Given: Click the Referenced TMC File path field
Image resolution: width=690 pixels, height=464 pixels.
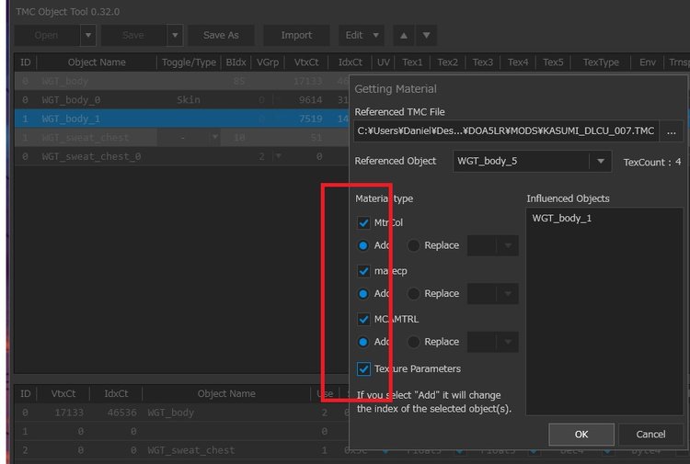Looking at the screenshot, I should tap(504, 130).
